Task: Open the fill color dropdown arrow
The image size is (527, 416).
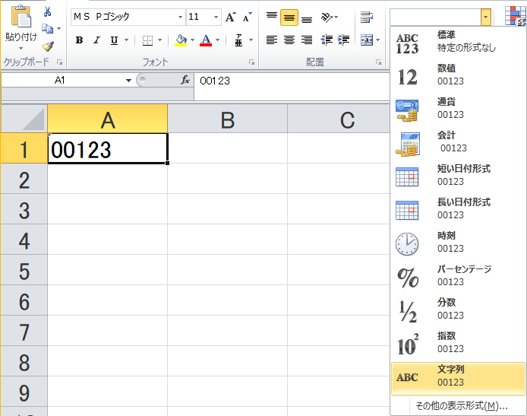Action: (x=193, y=40)
